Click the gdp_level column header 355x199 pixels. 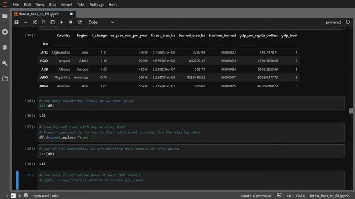pos(290,35)
